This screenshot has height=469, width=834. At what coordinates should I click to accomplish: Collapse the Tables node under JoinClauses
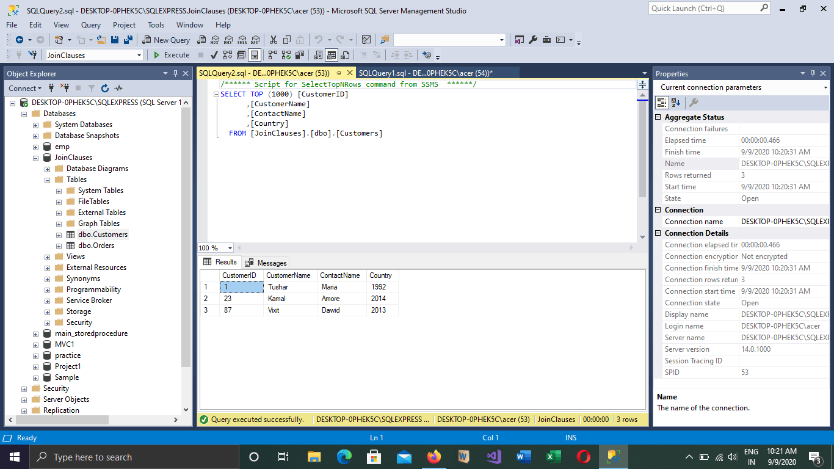coord(47,179)
